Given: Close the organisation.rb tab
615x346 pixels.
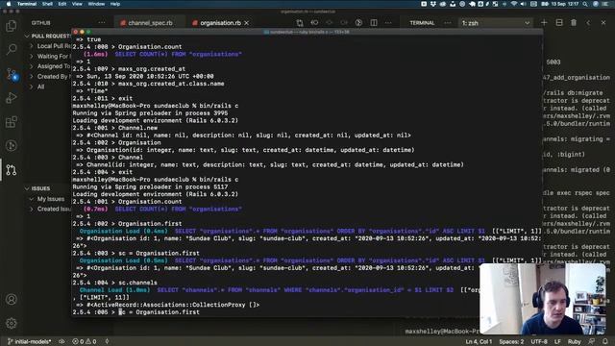Looking at the screenshot, I should tap(246, 23).
